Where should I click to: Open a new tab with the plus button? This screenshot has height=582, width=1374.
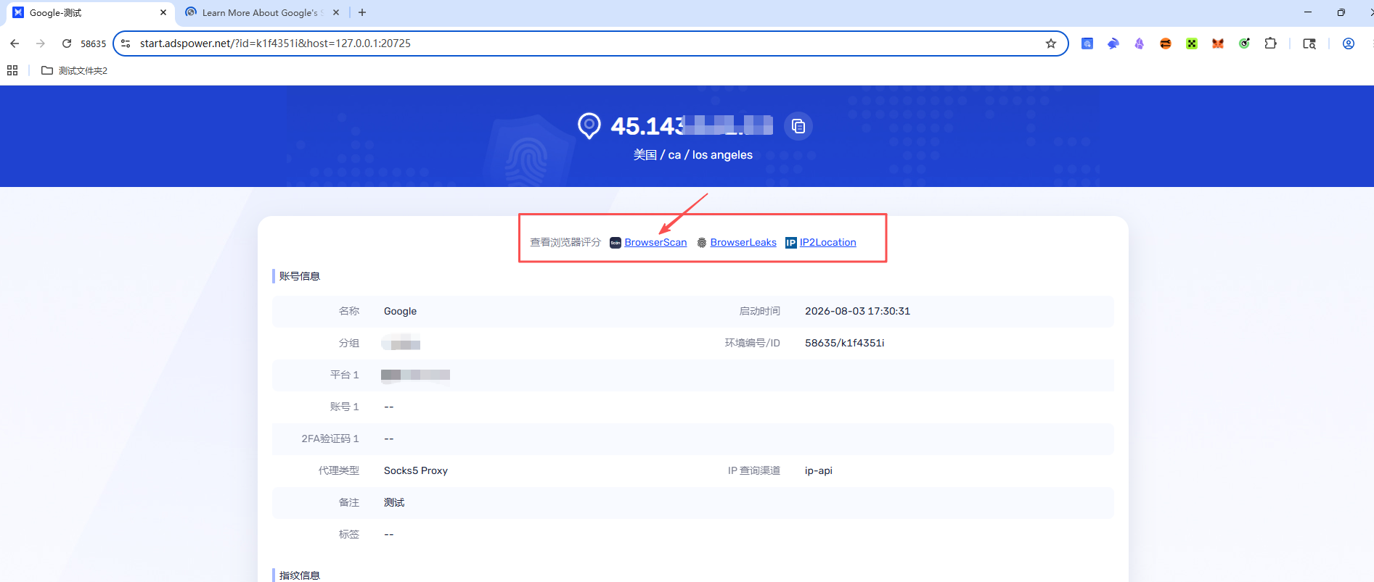[x=362, y=12]
